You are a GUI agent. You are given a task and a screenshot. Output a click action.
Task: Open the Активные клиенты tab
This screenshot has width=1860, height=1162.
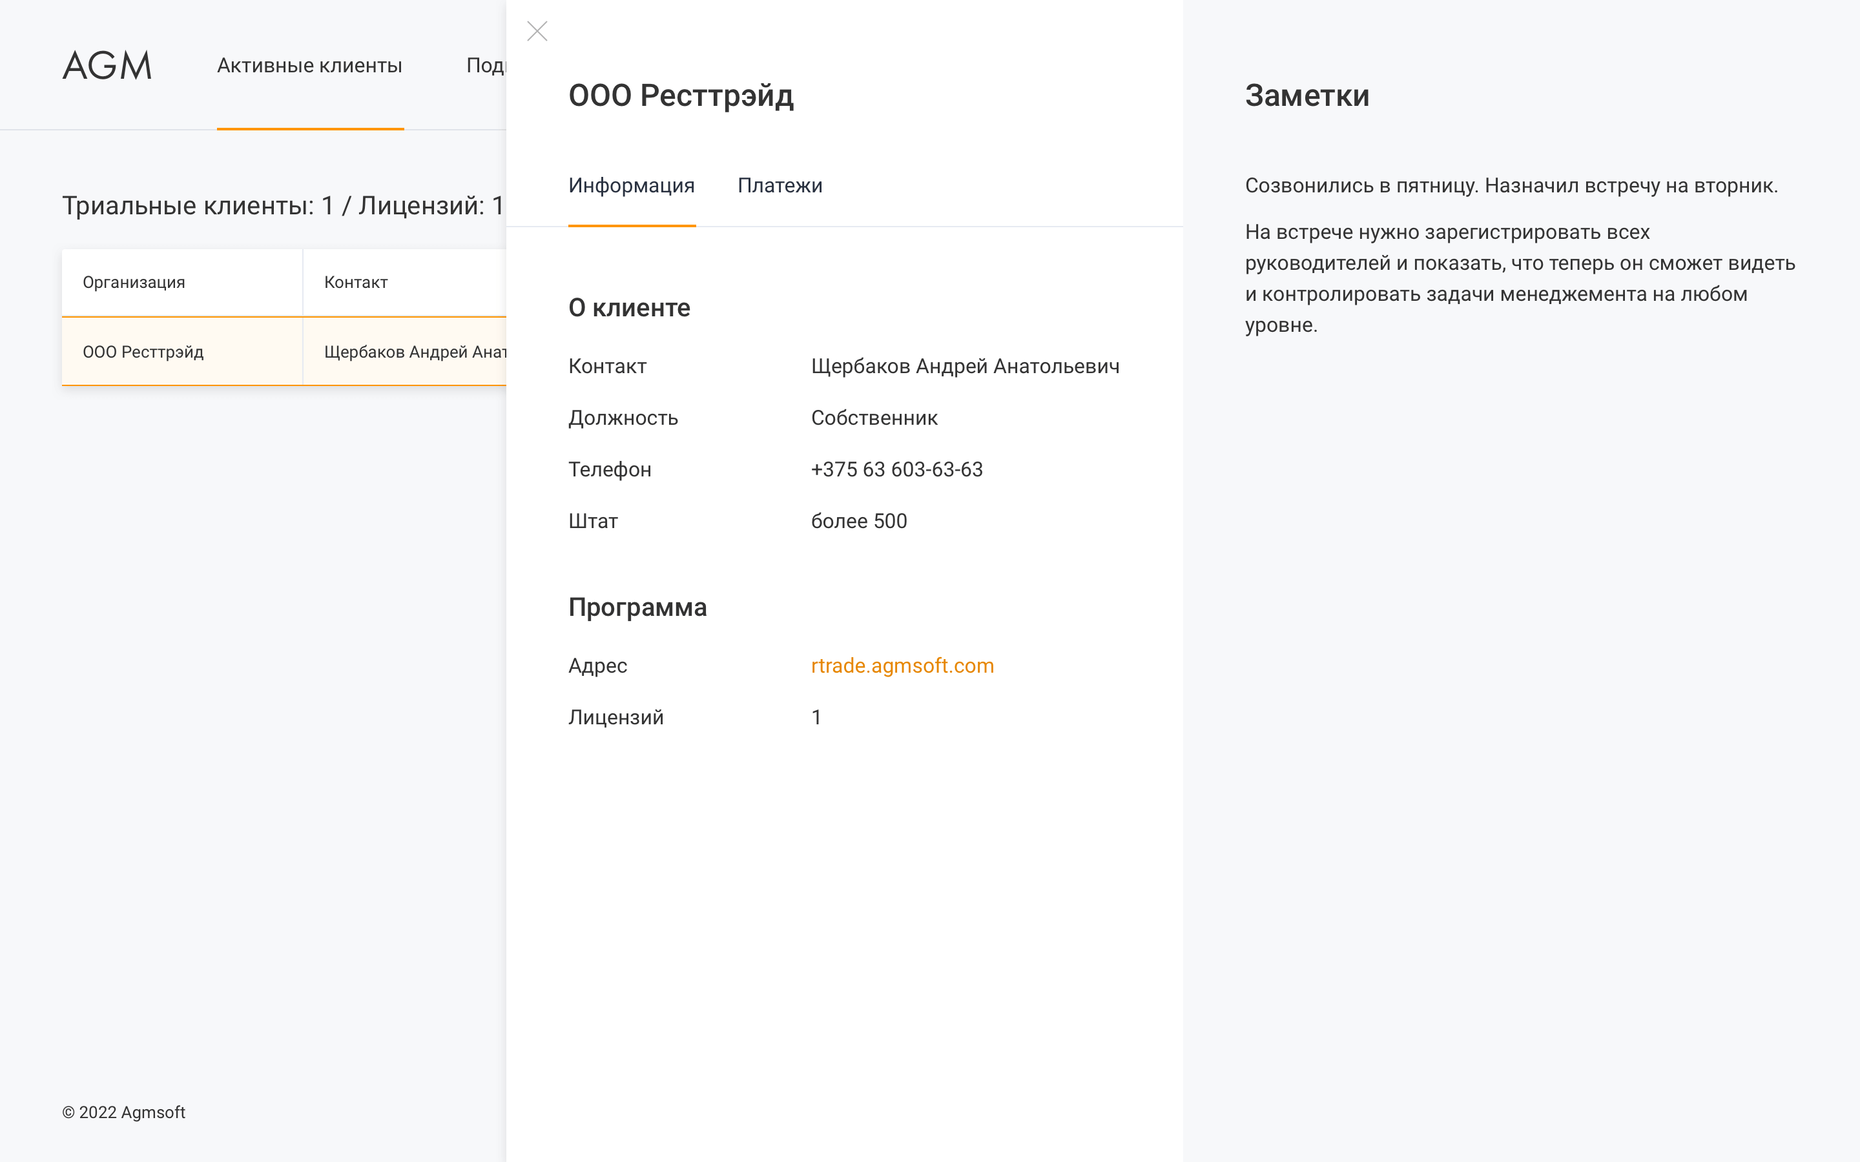(310, 65)
